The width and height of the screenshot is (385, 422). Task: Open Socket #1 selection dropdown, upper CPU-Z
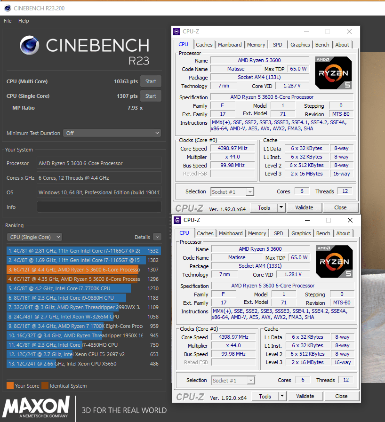click(233, 191)
